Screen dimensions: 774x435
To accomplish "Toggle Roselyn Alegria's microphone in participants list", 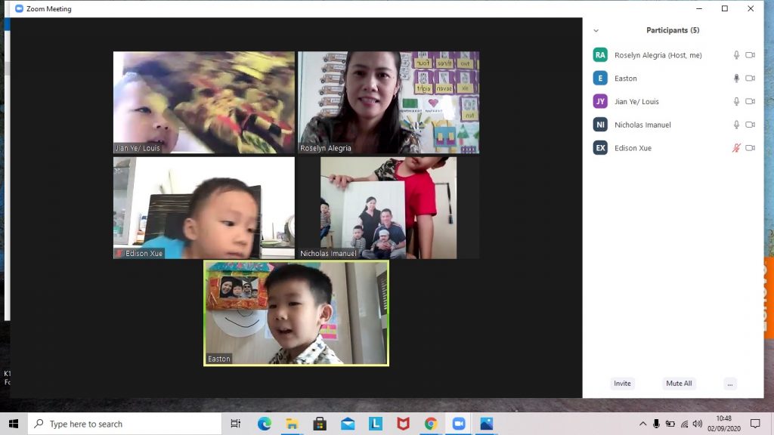I will pyautogui.click(x=736, y=55).
